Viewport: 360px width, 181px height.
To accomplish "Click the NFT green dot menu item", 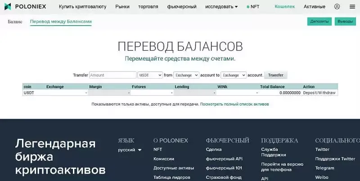I will tap(253, 7).
